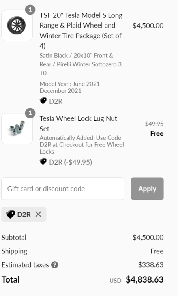Open the estimated taxes help question mark

pos(55,265)
